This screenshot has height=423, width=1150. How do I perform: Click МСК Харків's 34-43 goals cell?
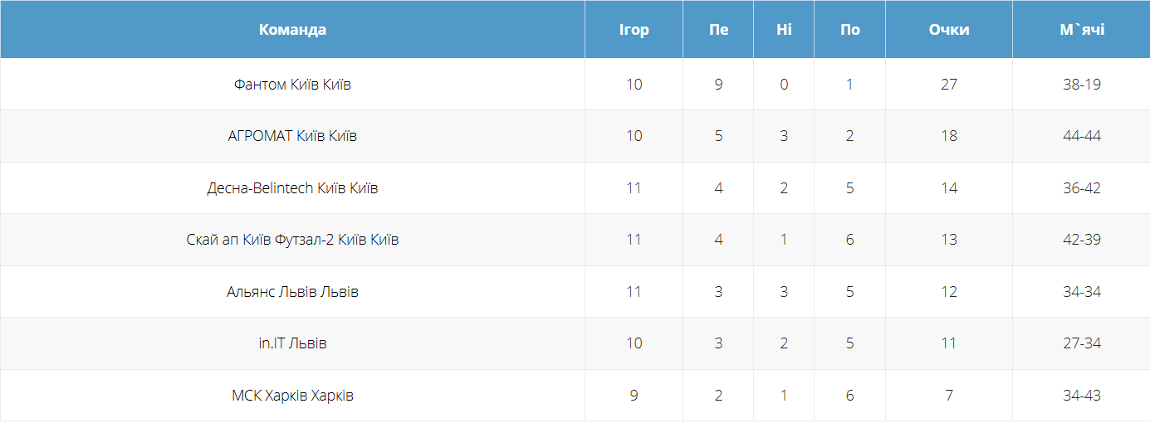click(x=1082, y=396)
